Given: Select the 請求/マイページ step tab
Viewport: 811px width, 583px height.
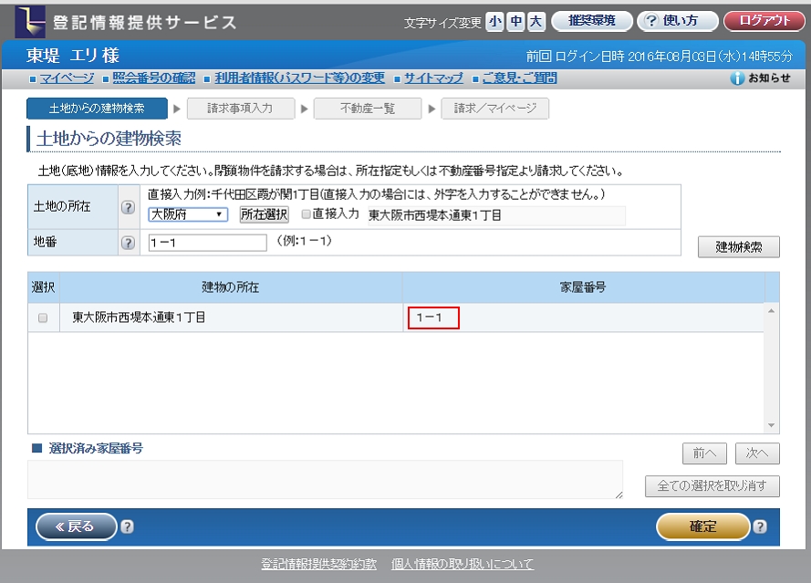Looking at the screenshot, I should click(x=495, y=109).
